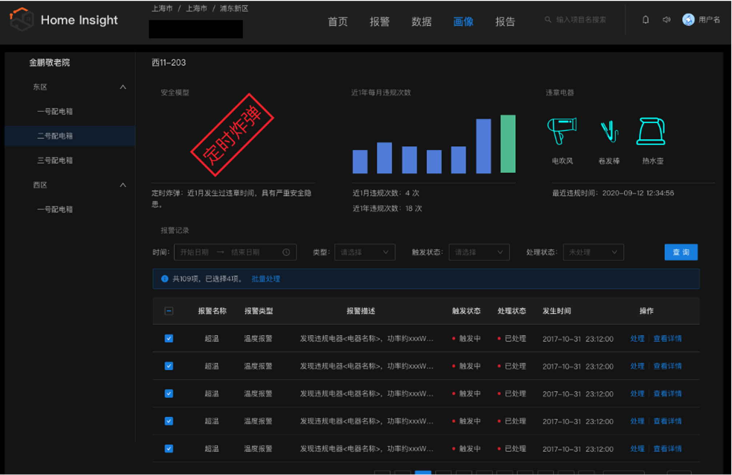Click the green bar in violations chart
Image resolution: width=732 pixels, height=475 pixels.
pyautogui.click(x=508, y=144)
